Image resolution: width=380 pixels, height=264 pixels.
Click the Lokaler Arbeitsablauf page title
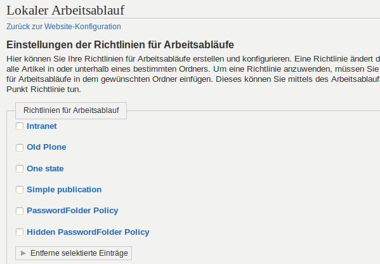pyautogui.click(x=65, y=10)
